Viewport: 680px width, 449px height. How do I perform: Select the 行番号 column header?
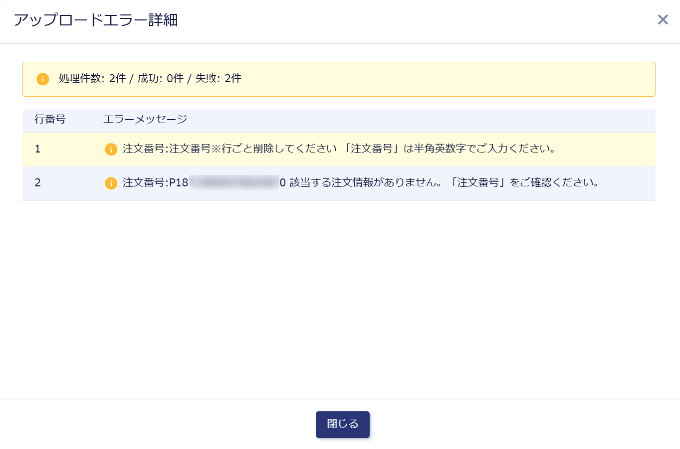click(50, 119)
